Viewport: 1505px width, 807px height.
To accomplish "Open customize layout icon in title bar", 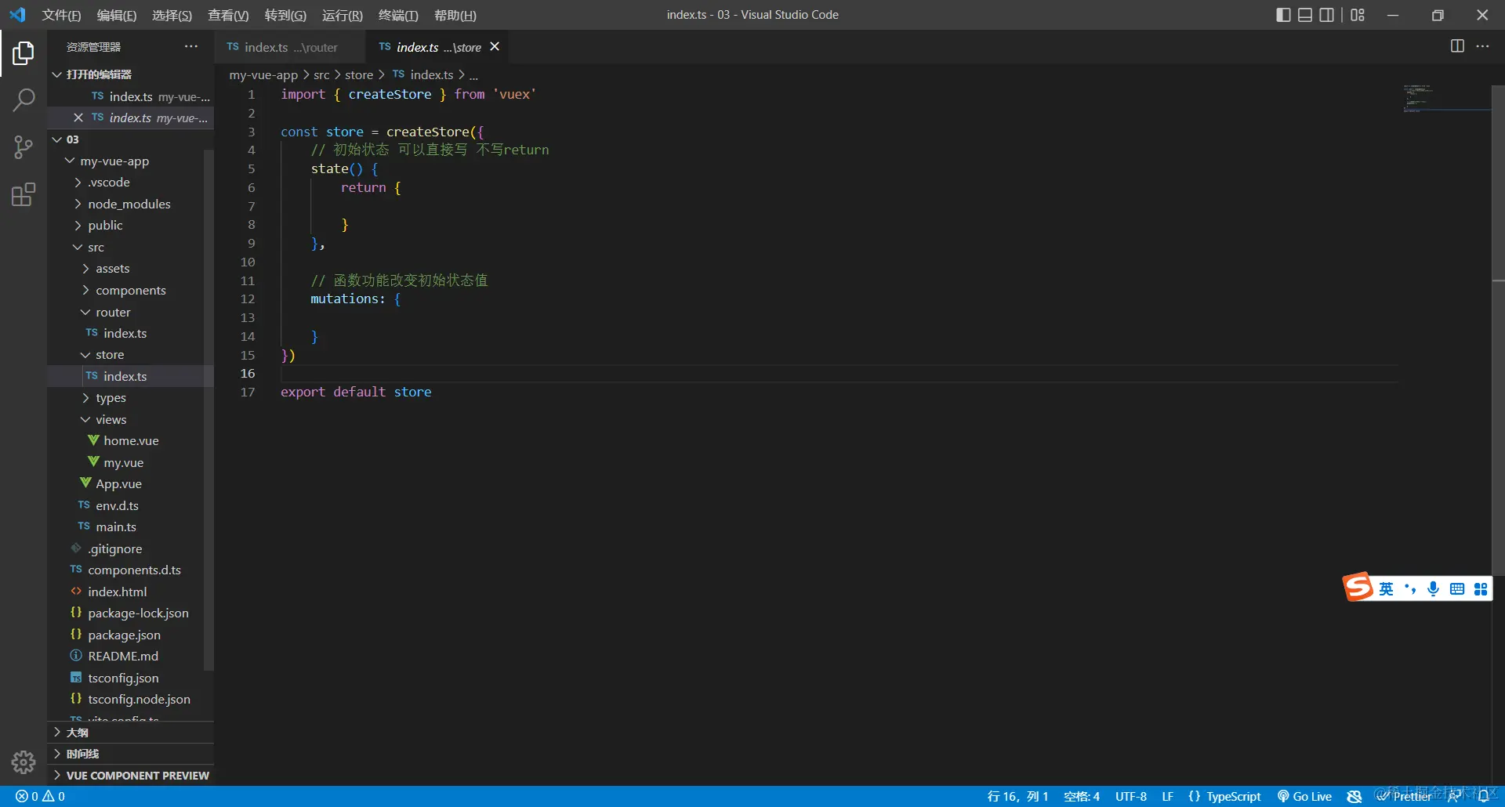I will [1358, 15].
